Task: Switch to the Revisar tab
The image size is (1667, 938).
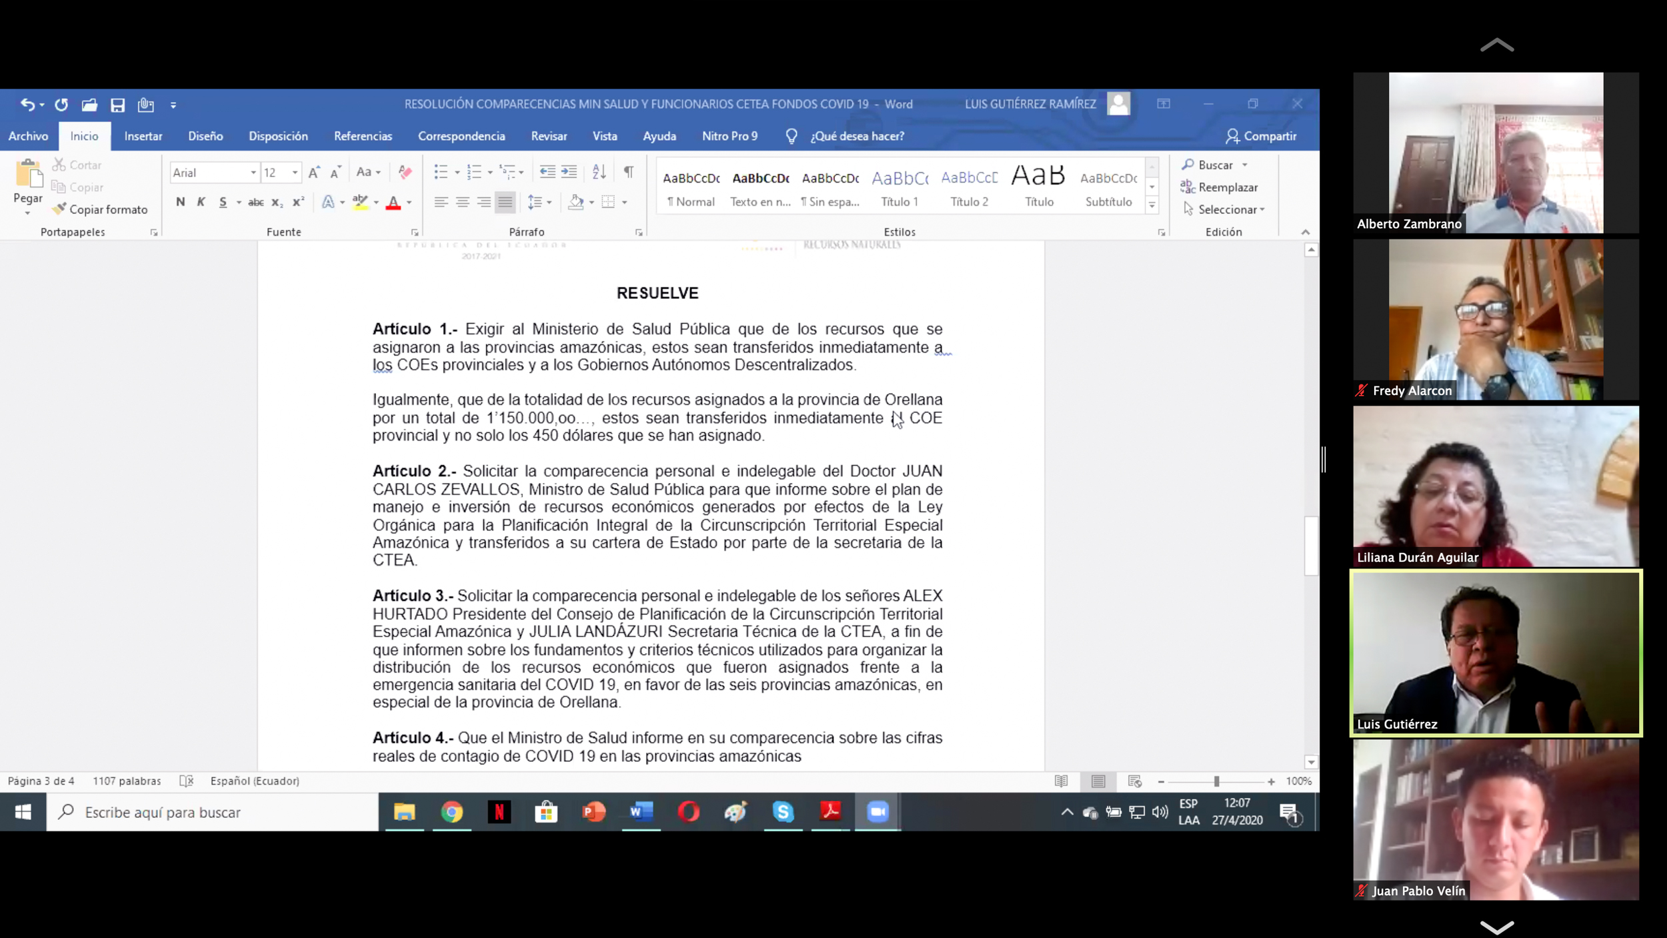Action: [549, 136]
